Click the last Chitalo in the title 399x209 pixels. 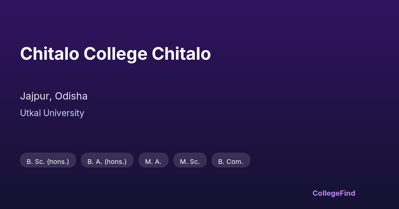pos(181,54)
